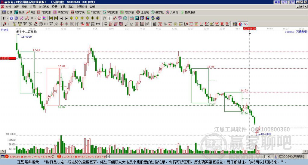Viewport: 308px width, 165px height.
Task: Click the 主页 homepage button
Action: [292, 2]
